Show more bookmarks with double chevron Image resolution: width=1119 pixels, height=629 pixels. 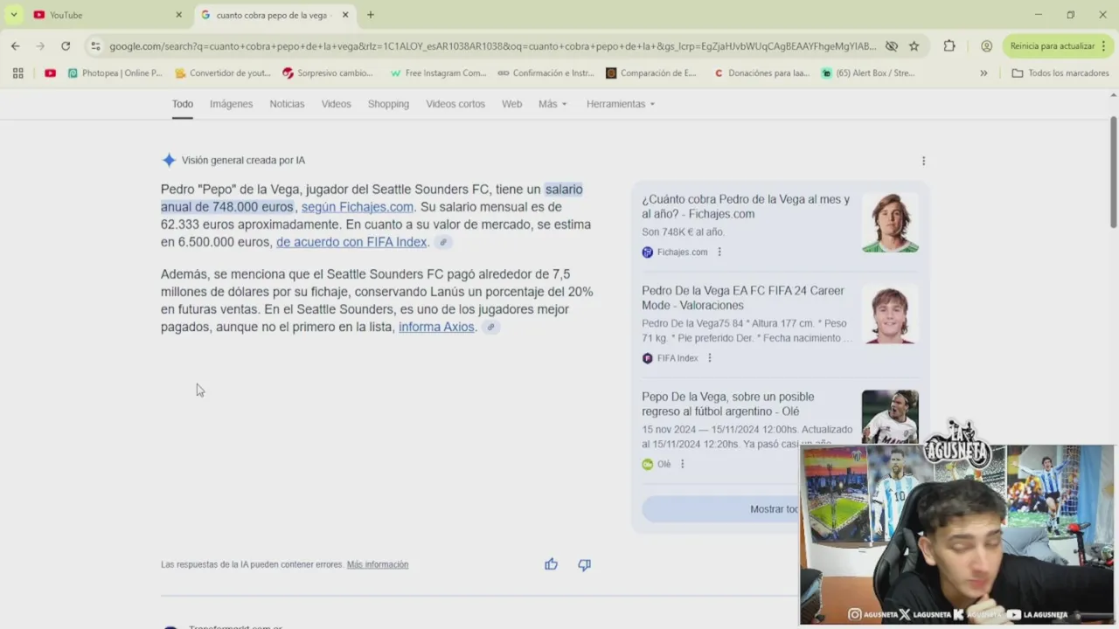pyautogui.click(x=983, y=73)
